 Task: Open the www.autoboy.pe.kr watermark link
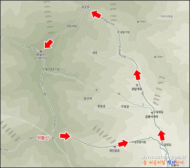tap(163, 157)
